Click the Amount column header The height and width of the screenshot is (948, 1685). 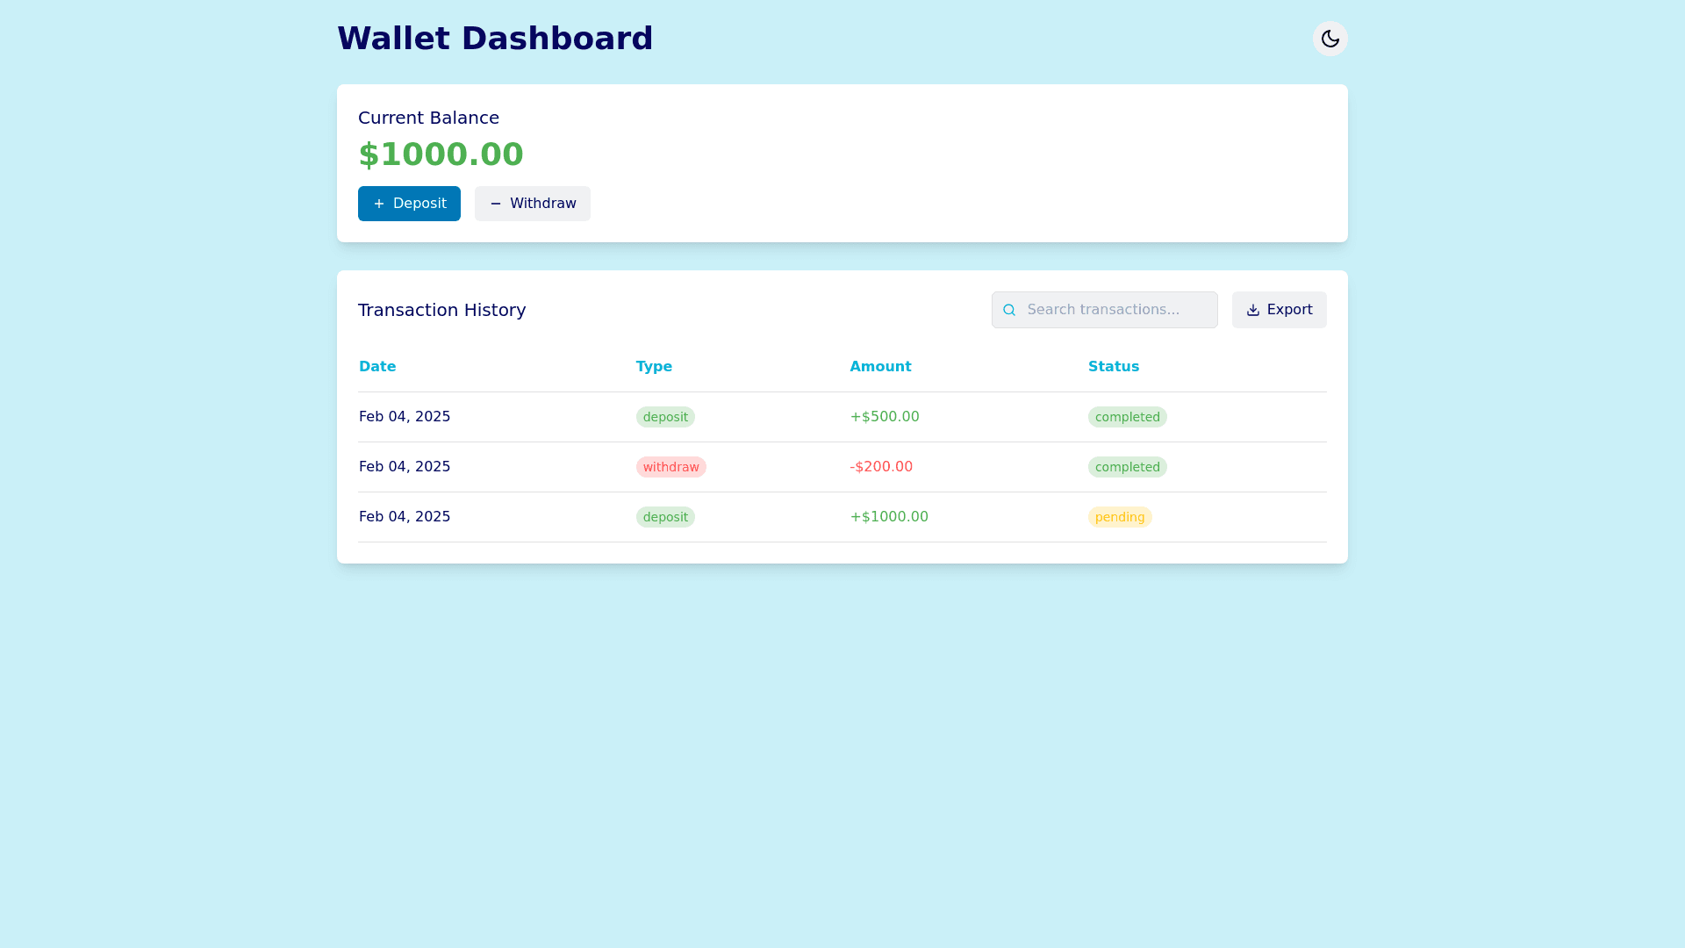pos(880,367)
